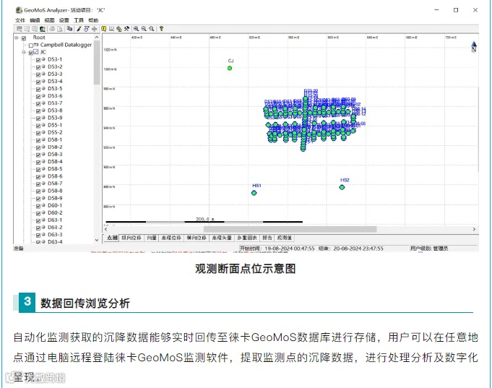Select the CJ point on the map

click(x=230, y=68)
